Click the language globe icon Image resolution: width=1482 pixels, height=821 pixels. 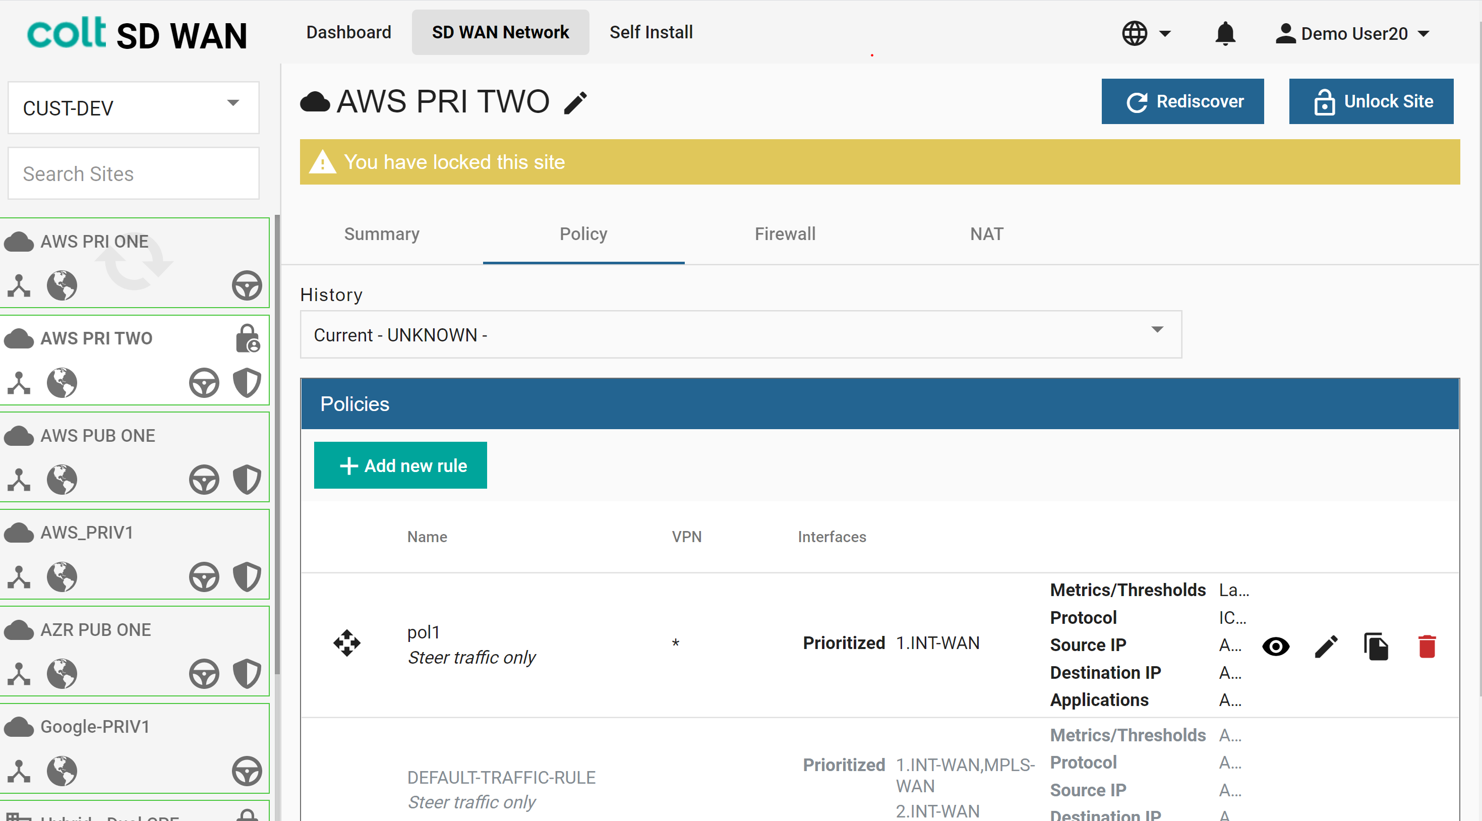(x=1135, y=33)
